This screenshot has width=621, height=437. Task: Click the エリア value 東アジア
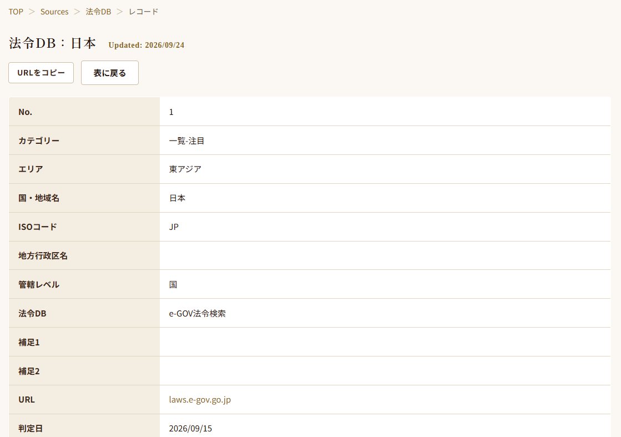click(x=185, y=169)
